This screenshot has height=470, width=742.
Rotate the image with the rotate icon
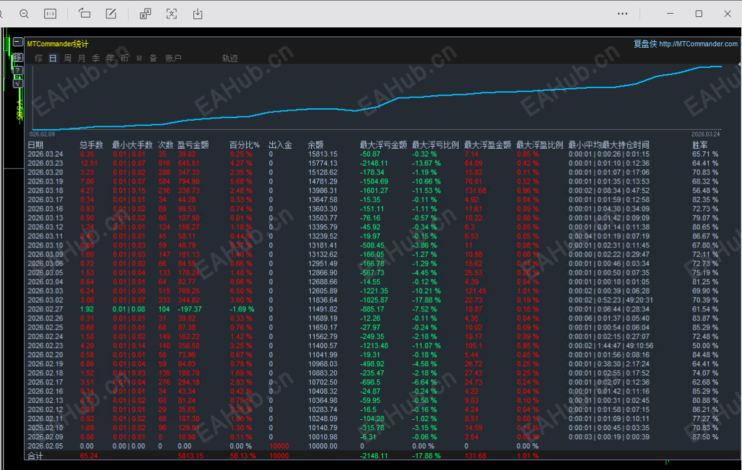pos(84,14)
